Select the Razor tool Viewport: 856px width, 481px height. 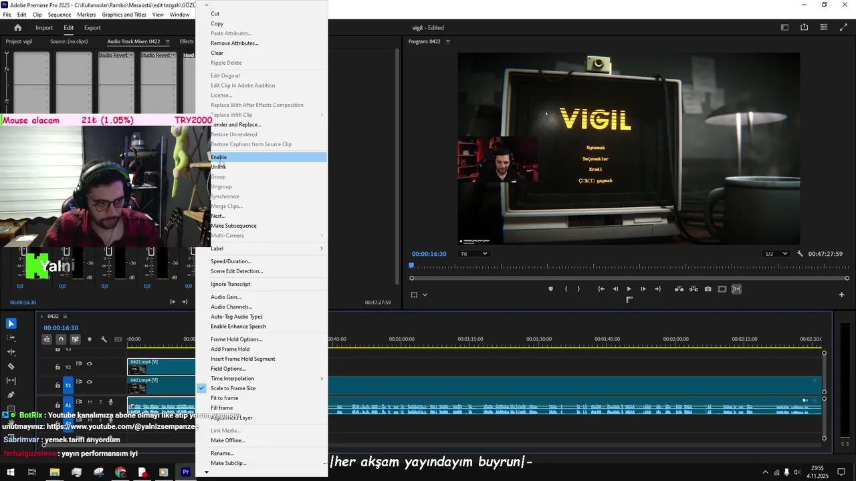coord(11,366)
